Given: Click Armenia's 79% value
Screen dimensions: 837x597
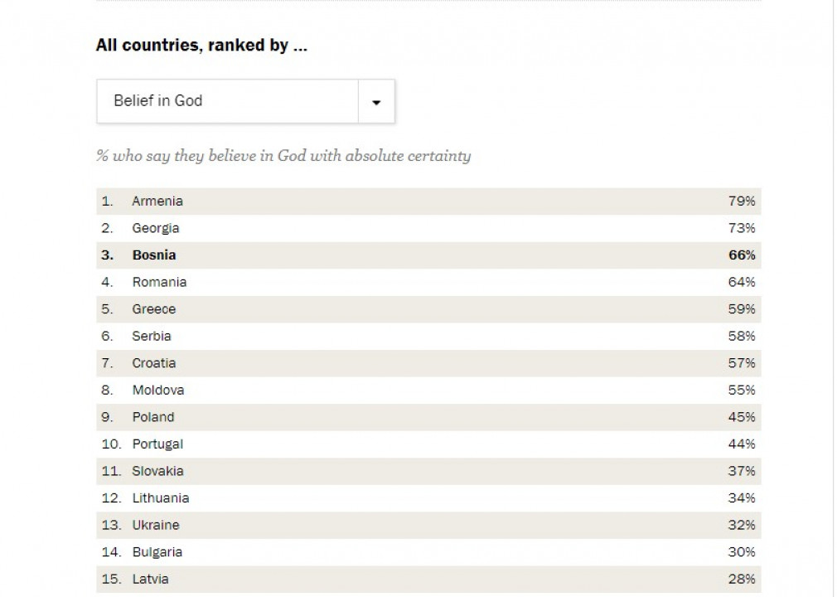Looking at the screenshot, I should pyautogui.click(x=742, y=201).
